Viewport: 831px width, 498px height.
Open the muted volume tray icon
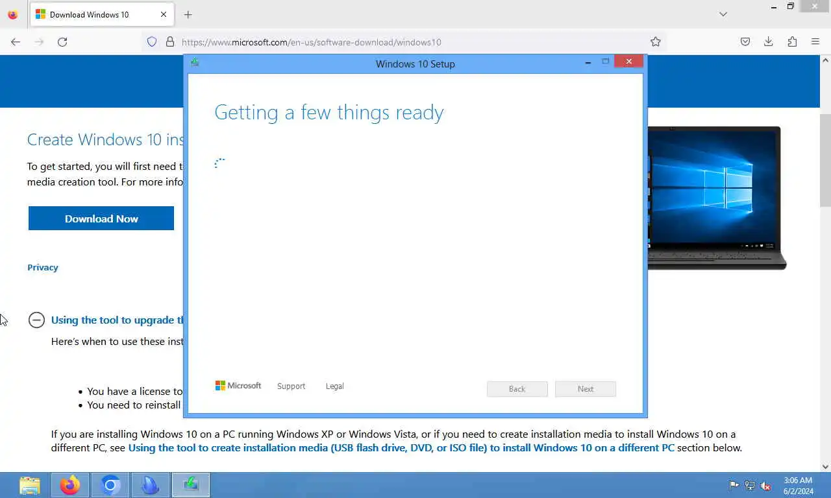click(766, 485)
